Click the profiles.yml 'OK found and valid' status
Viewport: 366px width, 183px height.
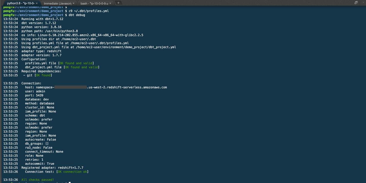click(x=76, y=63)
